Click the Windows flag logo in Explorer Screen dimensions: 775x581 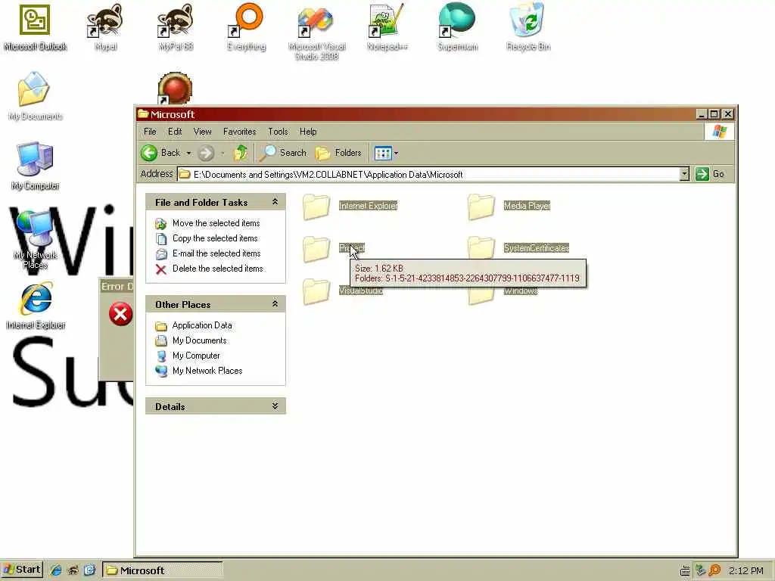[719, 132]
